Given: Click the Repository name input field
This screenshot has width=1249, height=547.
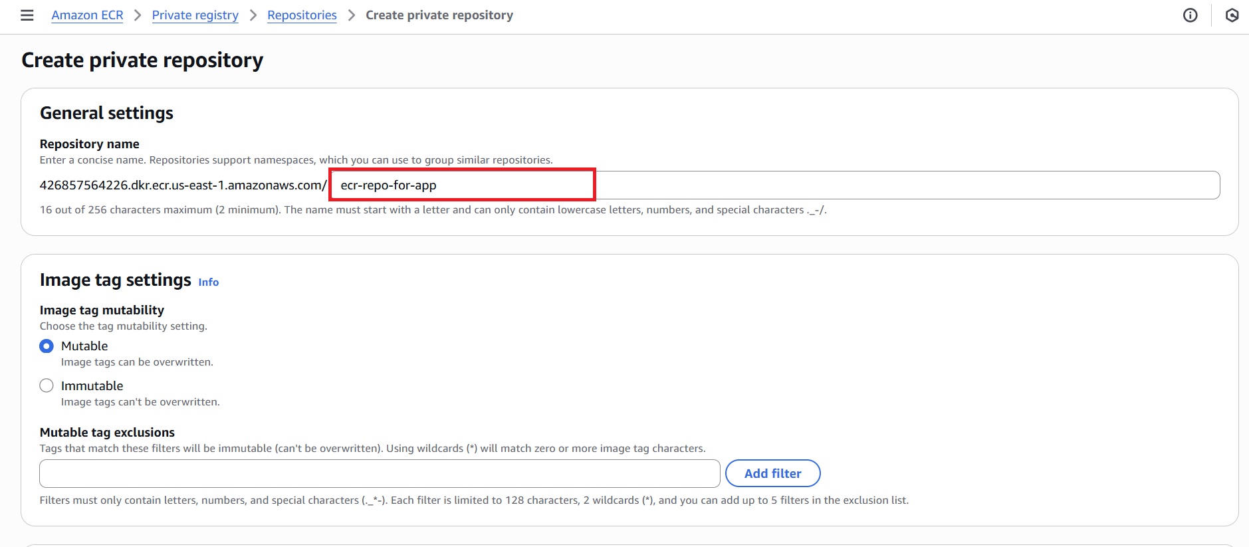Looking at the screenshot, I should pos(775,185).
